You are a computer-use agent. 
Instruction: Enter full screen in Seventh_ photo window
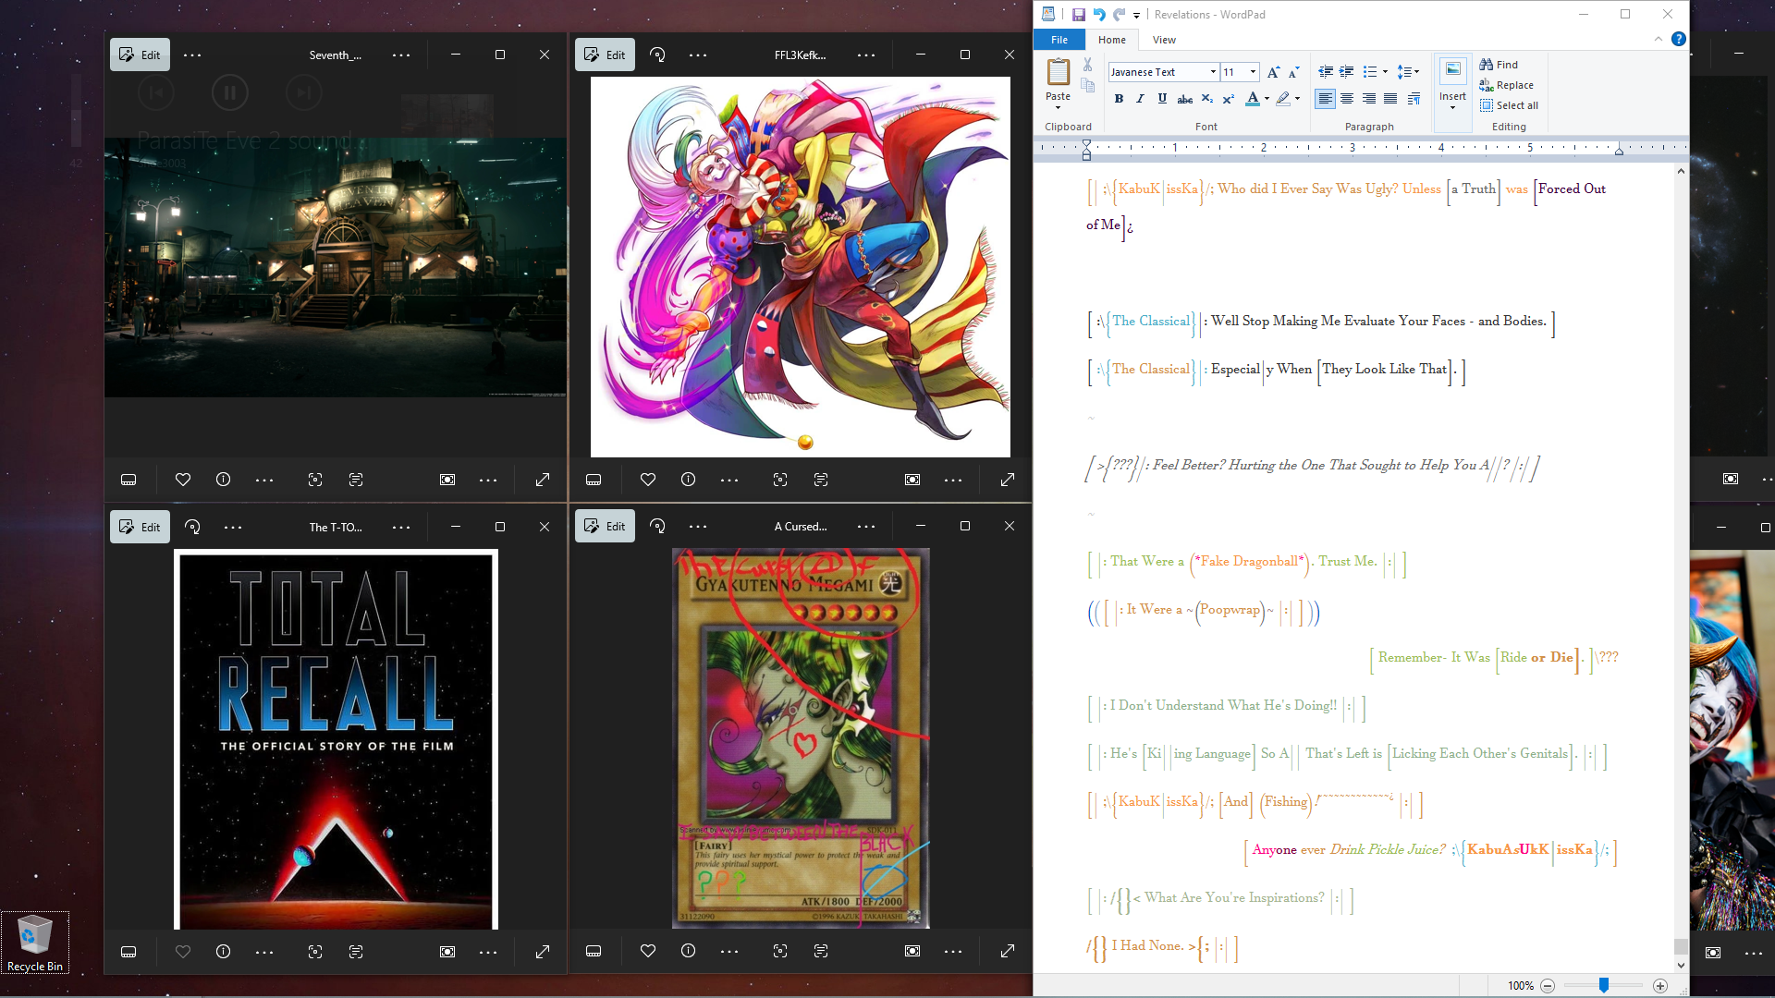click(543, 480)
